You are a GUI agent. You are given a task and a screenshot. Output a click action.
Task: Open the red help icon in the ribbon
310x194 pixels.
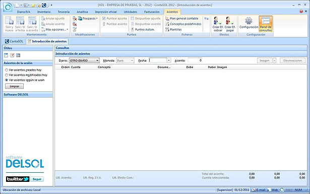pyautogui.click(x=301, y=12)
